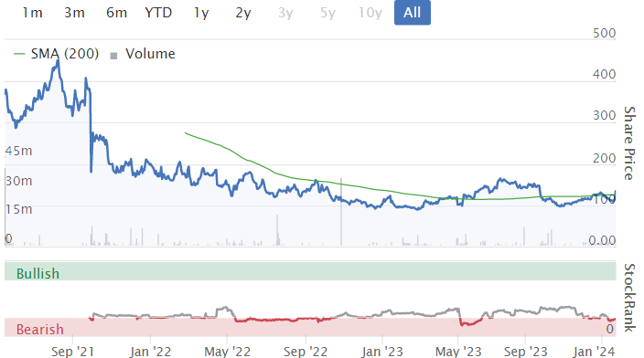Viewport: 644px width, 358px height.
Task: Click the disabled 10y range option
Action: [370, 13]
